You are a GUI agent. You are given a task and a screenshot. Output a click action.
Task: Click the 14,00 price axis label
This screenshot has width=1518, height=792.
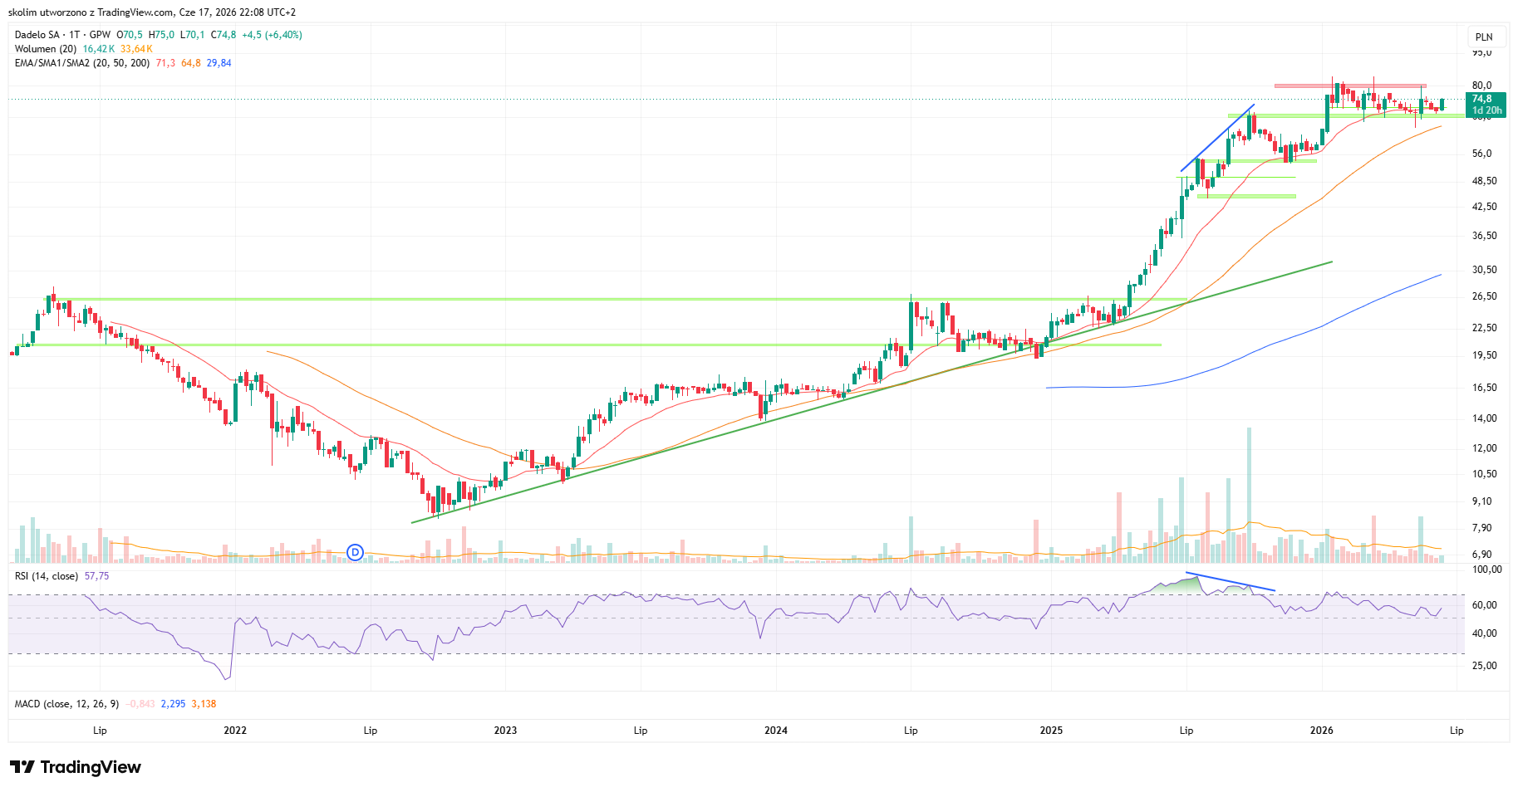click(1485, 418)
